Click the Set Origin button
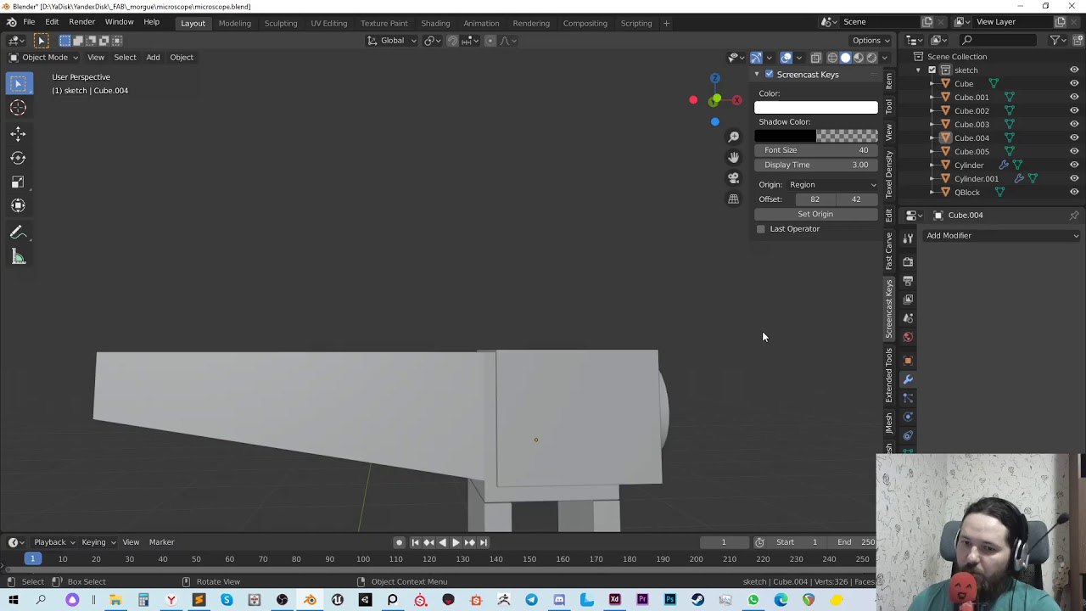1086x611 pixels. (815, 214)
